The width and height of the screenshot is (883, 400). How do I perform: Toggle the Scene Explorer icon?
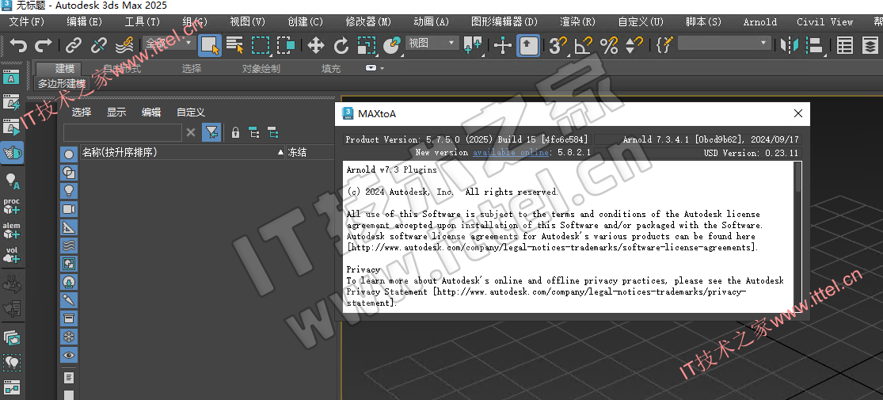pyautogui.click(x=844, y=45)
